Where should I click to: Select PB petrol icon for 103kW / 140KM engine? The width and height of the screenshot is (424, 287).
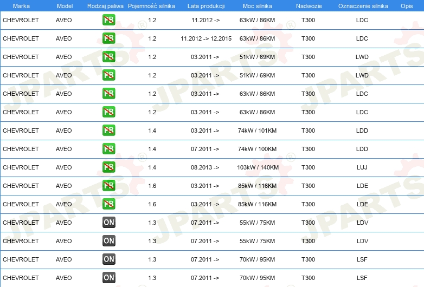(108, 167)
